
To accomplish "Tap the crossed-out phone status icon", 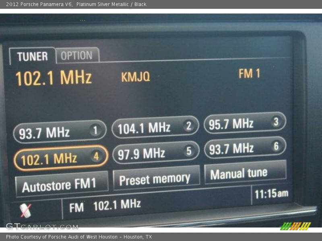I will pos(25,210).
